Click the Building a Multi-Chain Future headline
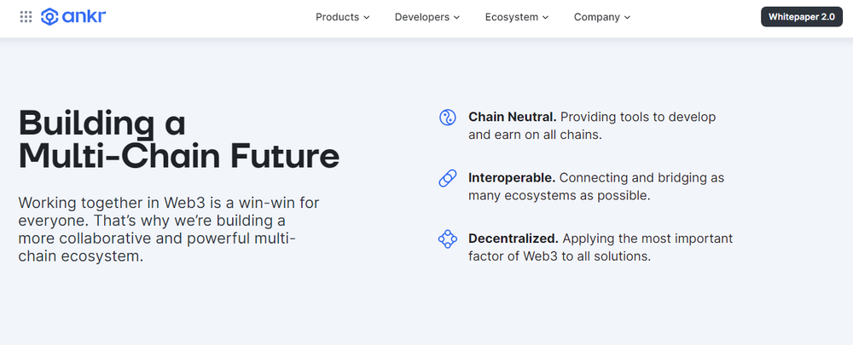 (x=179, y=140)
